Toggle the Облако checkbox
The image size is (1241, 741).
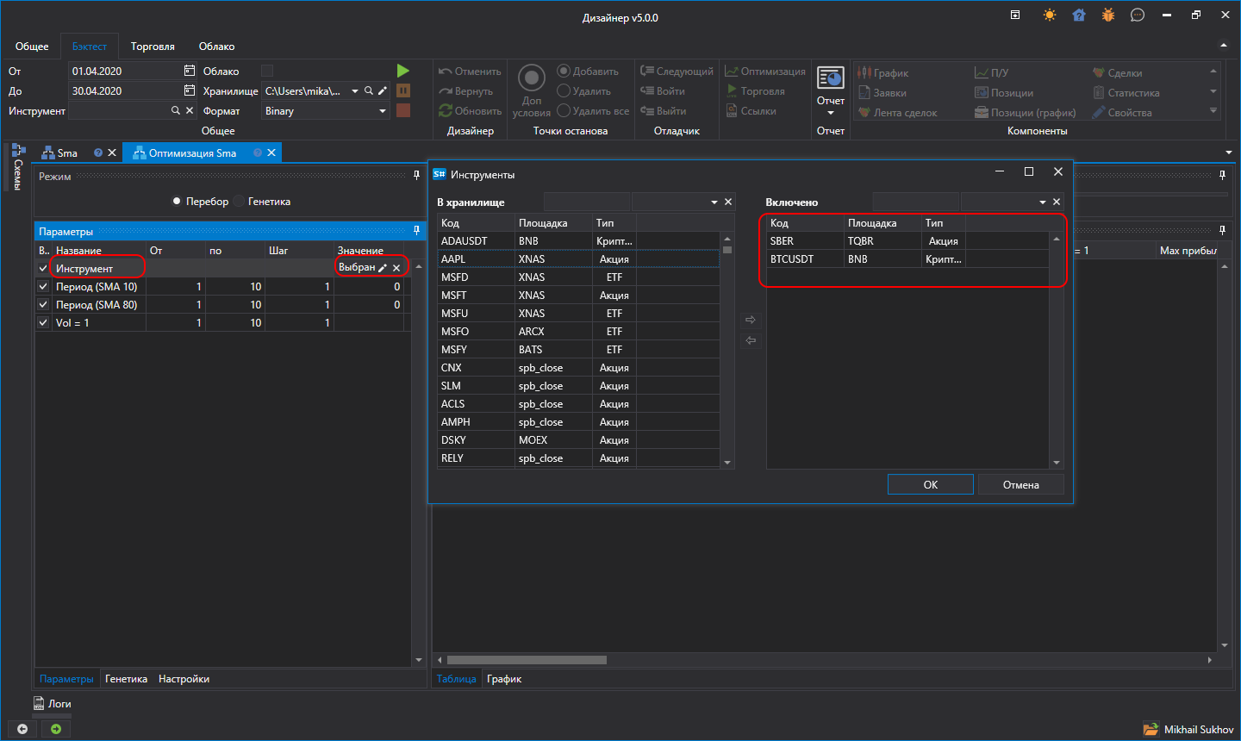pos(267,71)
